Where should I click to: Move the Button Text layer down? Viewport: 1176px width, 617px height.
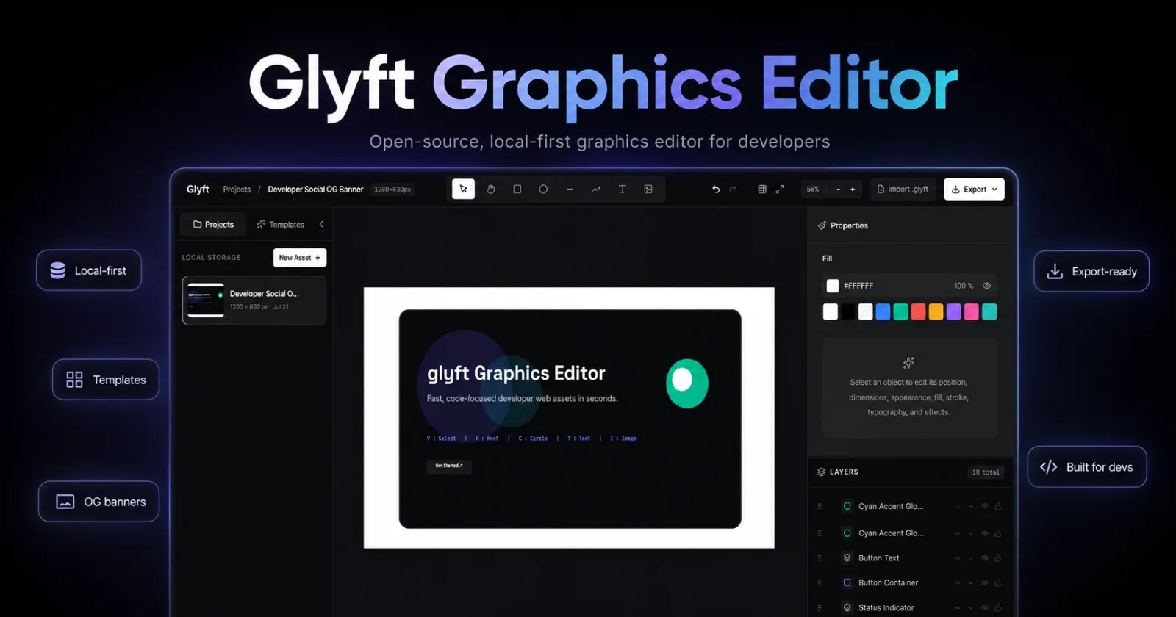tap(971, 558)
